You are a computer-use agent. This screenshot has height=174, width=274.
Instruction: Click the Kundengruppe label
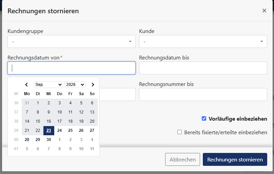click(25, 31)
